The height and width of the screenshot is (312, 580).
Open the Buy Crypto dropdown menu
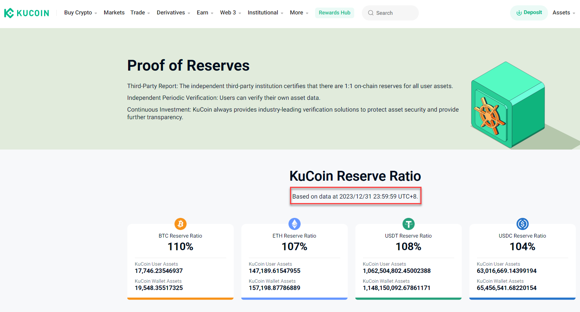81,13
